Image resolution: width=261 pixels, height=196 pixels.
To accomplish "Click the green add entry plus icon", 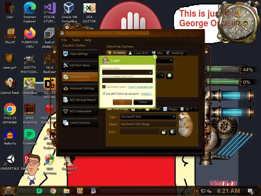I will (x=169, y=76).
